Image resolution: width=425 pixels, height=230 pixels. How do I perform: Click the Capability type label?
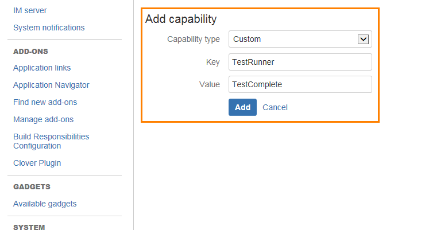pyautogui.click(x=193, y=39)
